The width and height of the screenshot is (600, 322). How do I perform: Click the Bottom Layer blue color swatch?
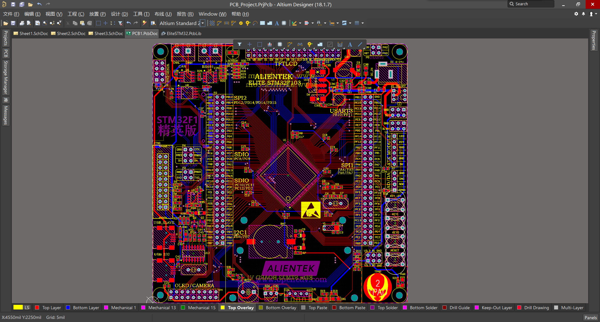[68, 308]
